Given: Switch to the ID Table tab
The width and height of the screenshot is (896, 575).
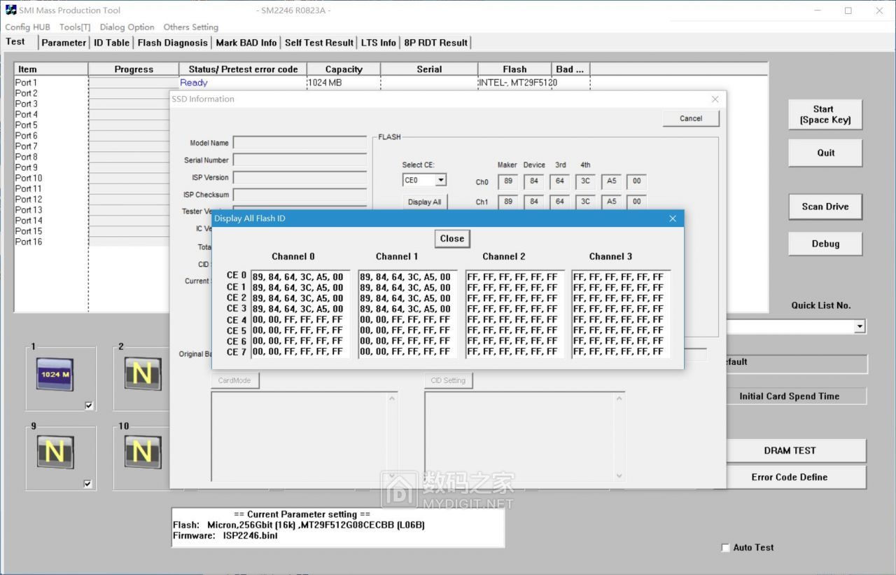Looking at the screenshot, I should pos(112,43).
